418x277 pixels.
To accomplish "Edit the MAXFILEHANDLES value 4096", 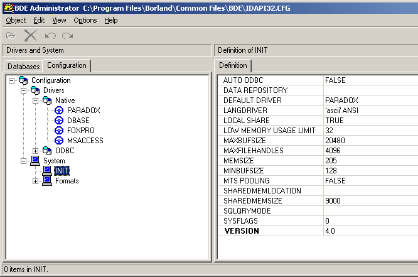I will coord(371,151).
